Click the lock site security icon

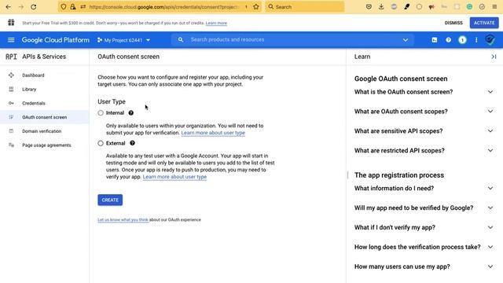click(73, 7)
